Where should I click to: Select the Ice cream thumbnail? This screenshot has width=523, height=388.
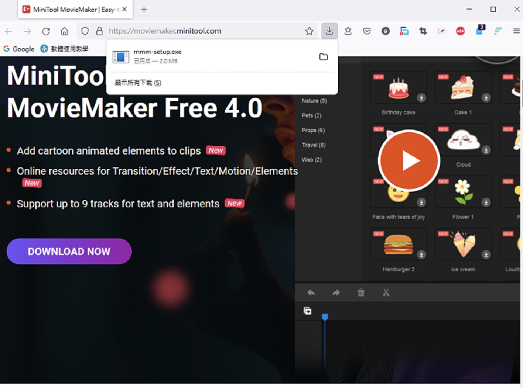pos(463,245)
